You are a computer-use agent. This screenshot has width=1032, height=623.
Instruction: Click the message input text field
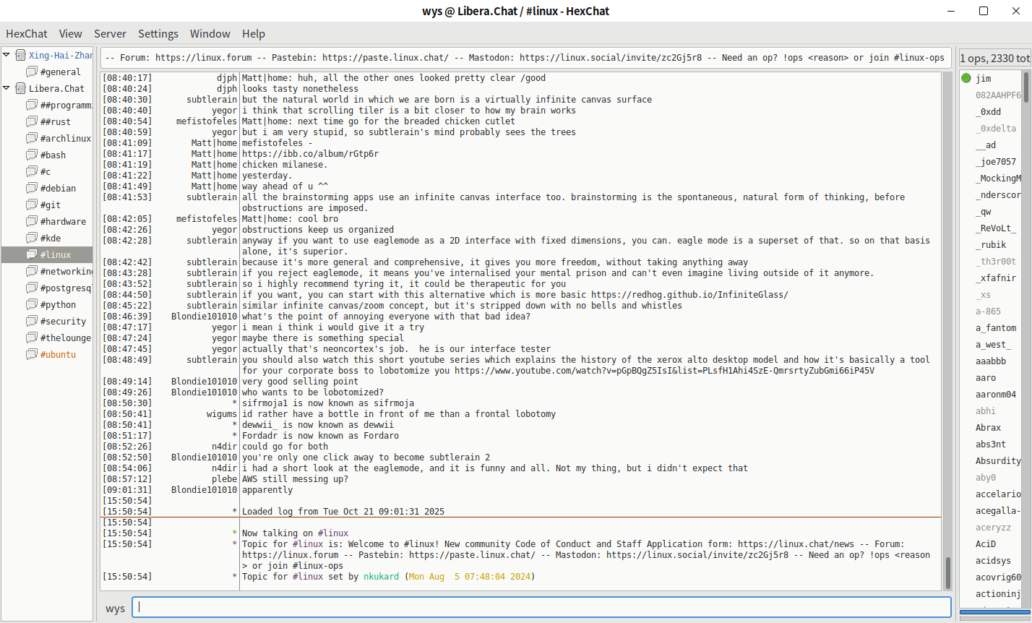[x=542, y=607]
